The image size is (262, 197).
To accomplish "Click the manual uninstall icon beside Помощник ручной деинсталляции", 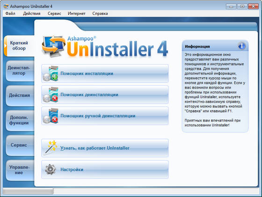I will pos(51,116).
